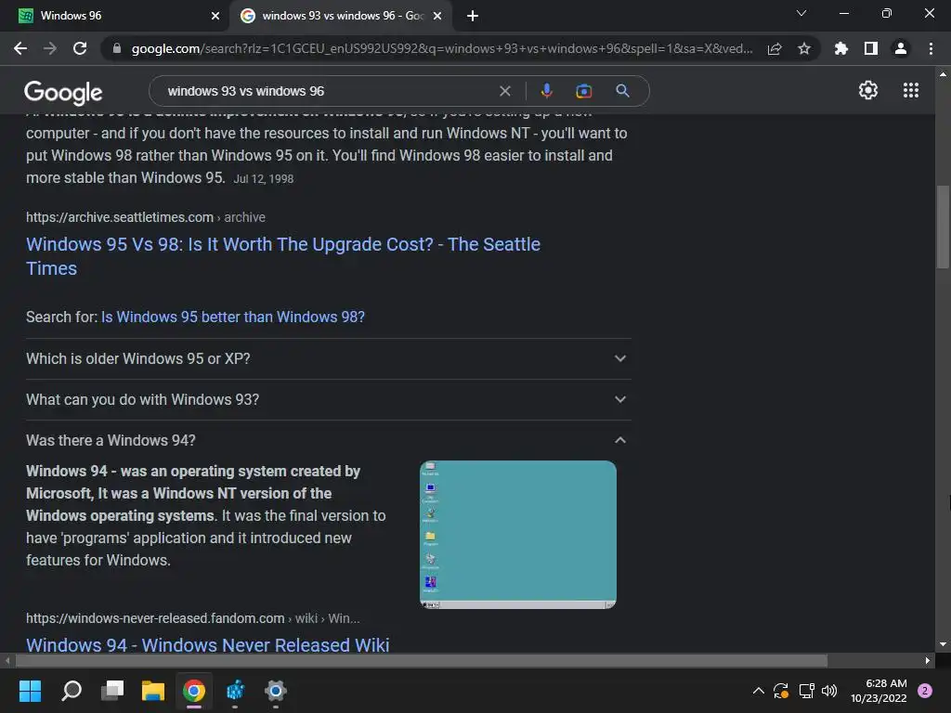Click Is Windows 95 better than Windows 98?
The height and width of the screenshot is (713, 951).
pos(233,318)
